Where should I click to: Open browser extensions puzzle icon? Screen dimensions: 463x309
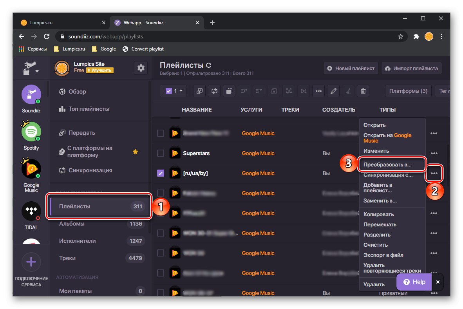(416, 36)
